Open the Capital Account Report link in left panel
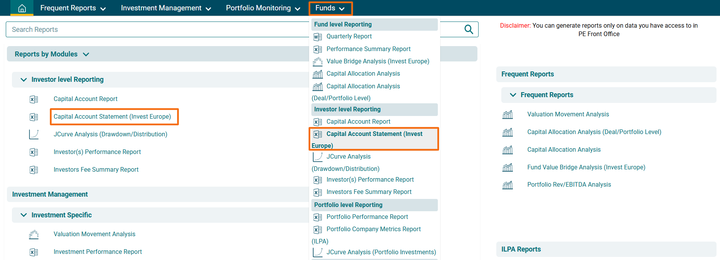Viewport: 720px width, 260px height. (x=85, y=99)
